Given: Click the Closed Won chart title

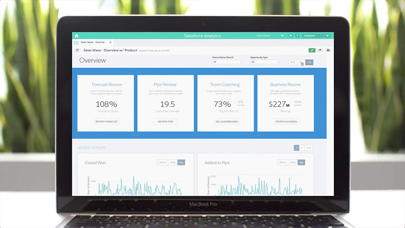Looking at the screenshot, I should (95, 163).
